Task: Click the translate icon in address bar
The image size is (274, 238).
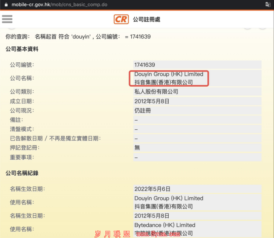Action: tap(268, 4)
